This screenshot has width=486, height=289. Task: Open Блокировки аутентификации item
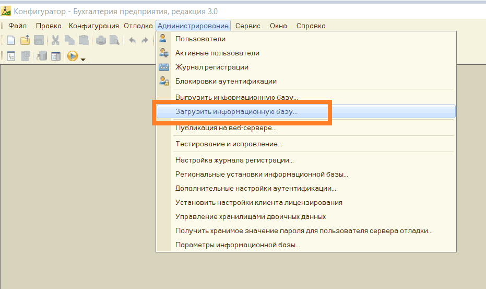226,81
